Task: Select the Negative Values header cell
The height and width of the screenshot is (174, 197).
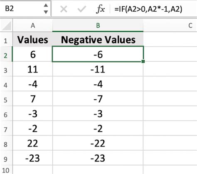Action: [98, 39]
